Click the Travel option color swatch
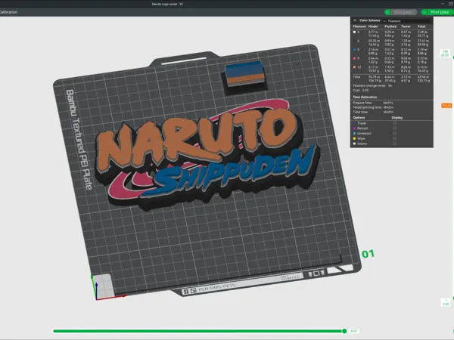The image size is (454, 340). point(354,123)
